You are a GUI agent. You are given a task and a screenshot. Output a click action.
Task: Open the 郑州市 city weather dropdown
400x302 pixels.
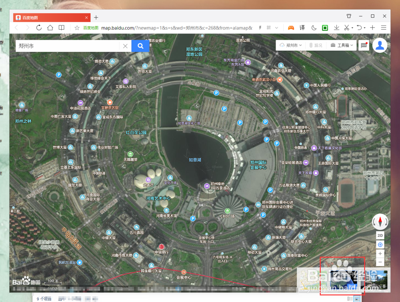[291, 45]
